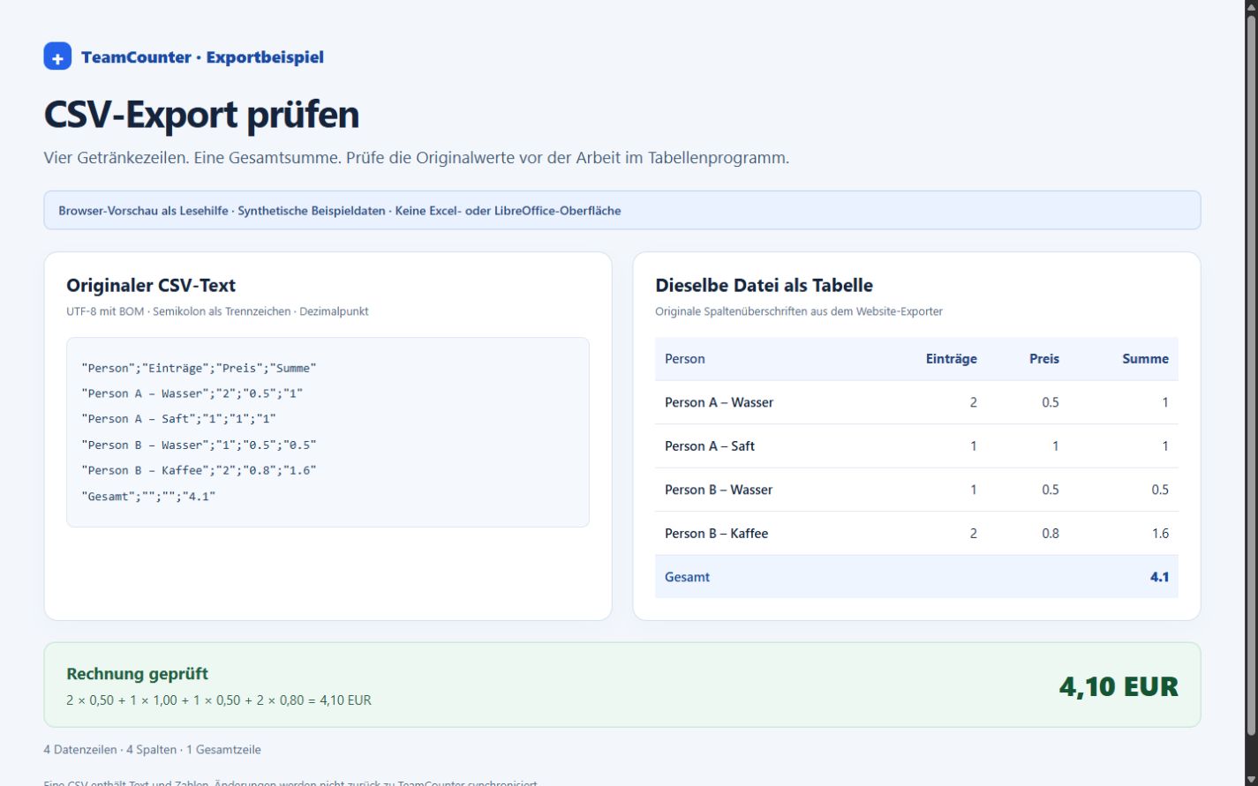1258x786 pixels.
Task: Click the Person A – Saft table cell
Action: point(710,445)
